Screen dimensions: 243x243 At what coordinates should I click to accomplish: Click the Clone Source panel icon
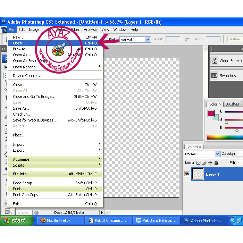215,61
